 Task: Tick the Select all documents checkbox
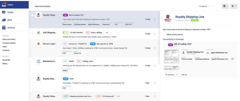pyautogui.click(x=164, y=34)
